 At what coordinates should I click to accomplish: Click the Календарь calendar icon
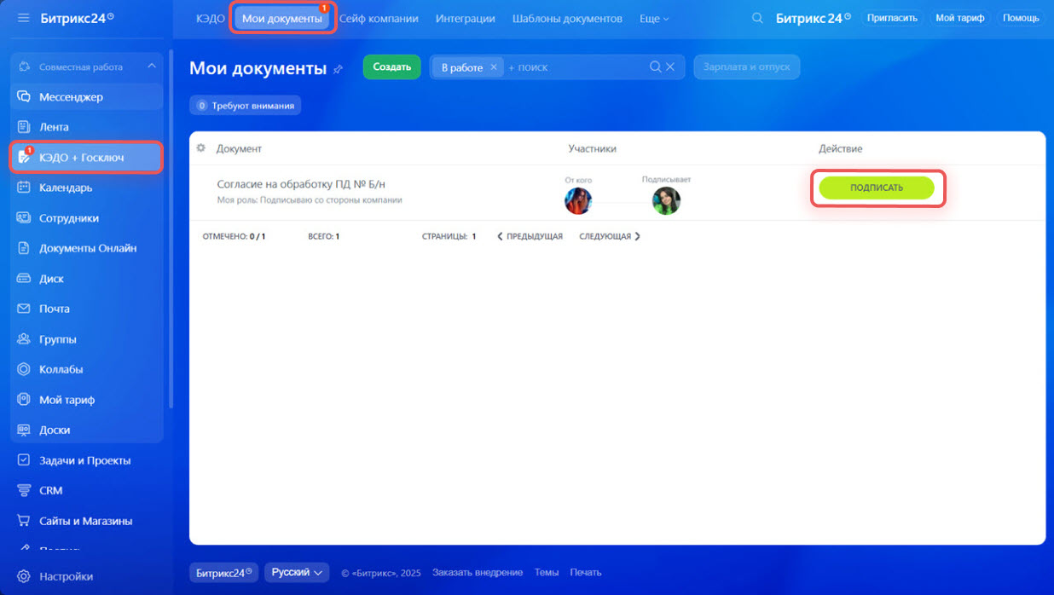click(24, 188)
